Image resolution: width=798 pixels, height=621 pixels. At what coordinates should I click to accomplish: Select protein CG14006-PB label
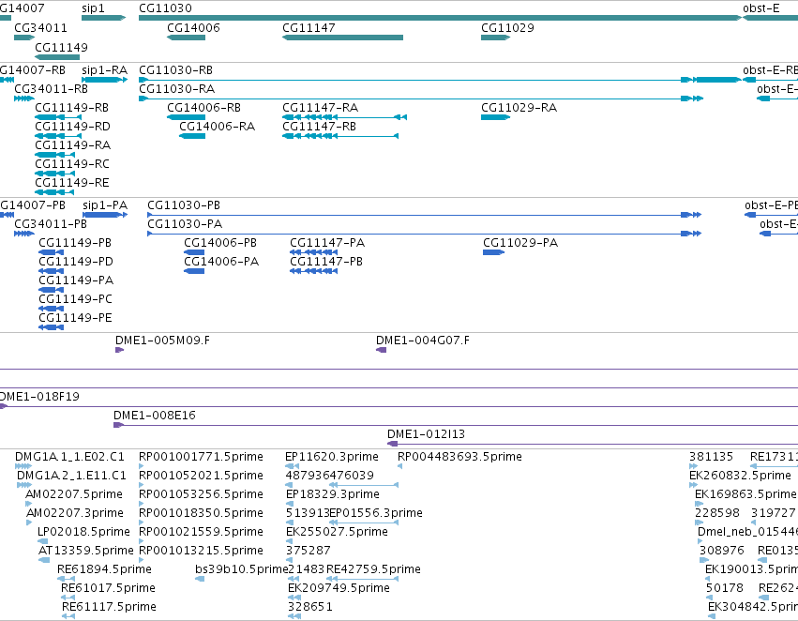click(x=220, y=243)
